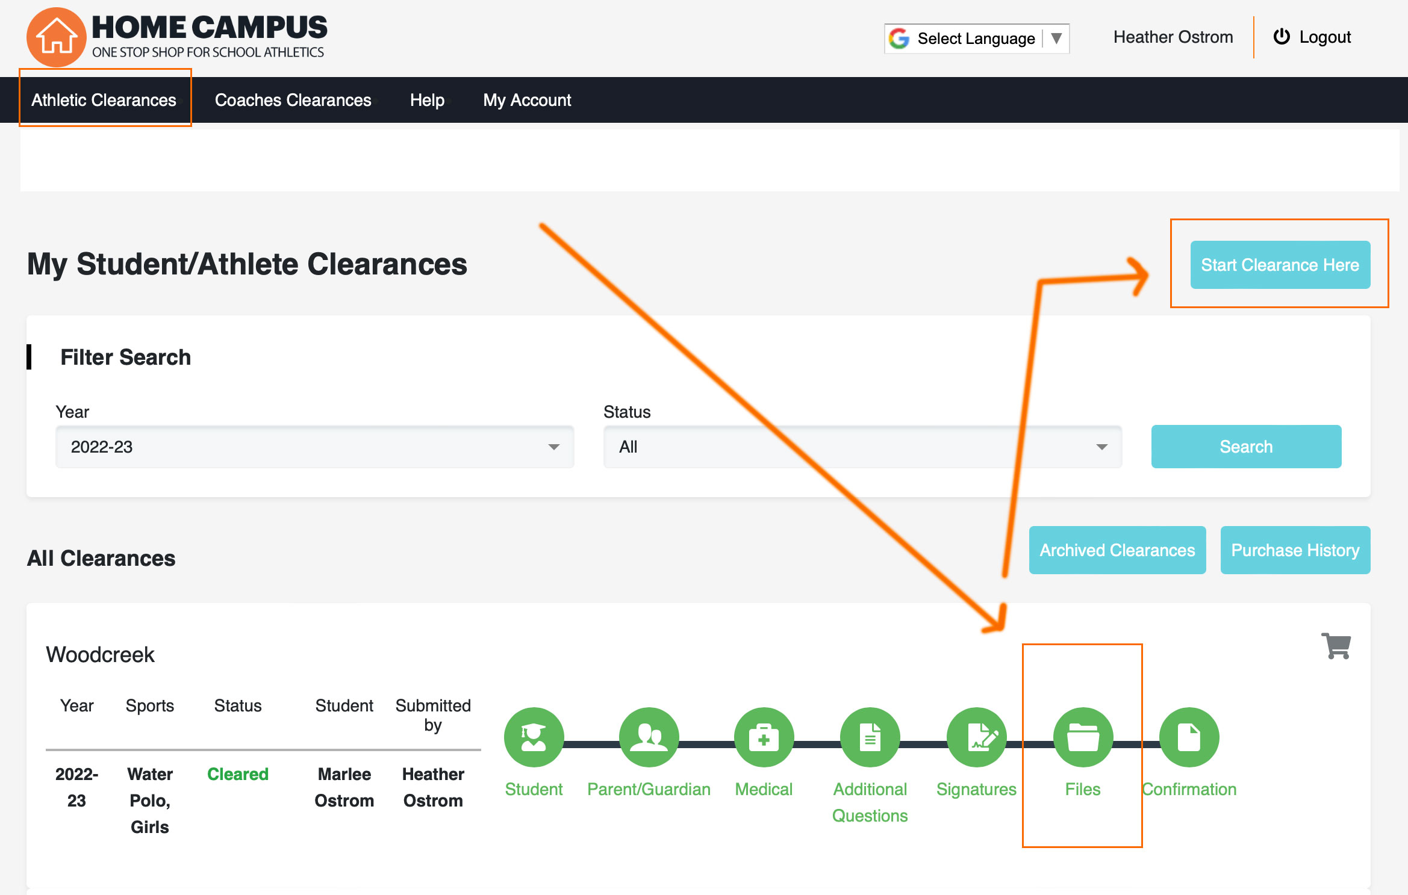Open the Medical step icon
This screenshot has width=1408, height=895.
[x=764, y=737]
